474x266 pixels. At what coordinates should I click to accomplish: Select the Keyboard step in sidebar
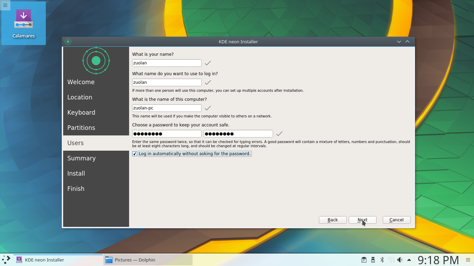point(96,113)
